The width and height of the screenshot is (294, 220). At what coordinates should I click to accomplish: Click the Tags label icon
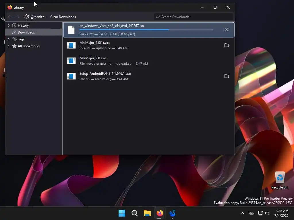[x=14, y=39]
